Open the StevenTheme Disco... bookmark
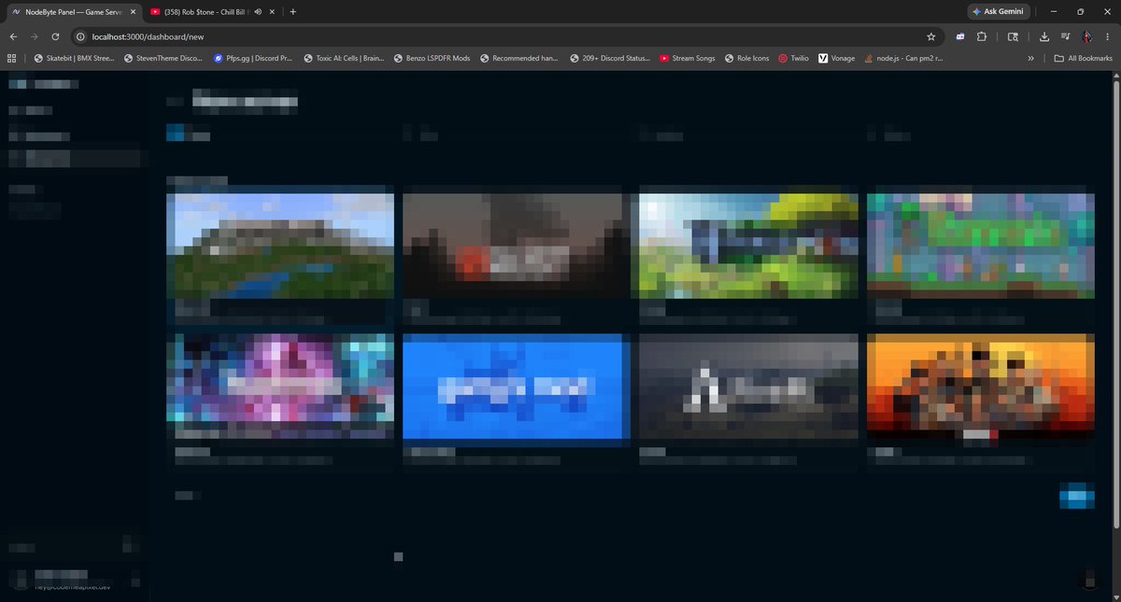Image resolution: width=1121 pixels, height=602 pixels. [163, 58]
